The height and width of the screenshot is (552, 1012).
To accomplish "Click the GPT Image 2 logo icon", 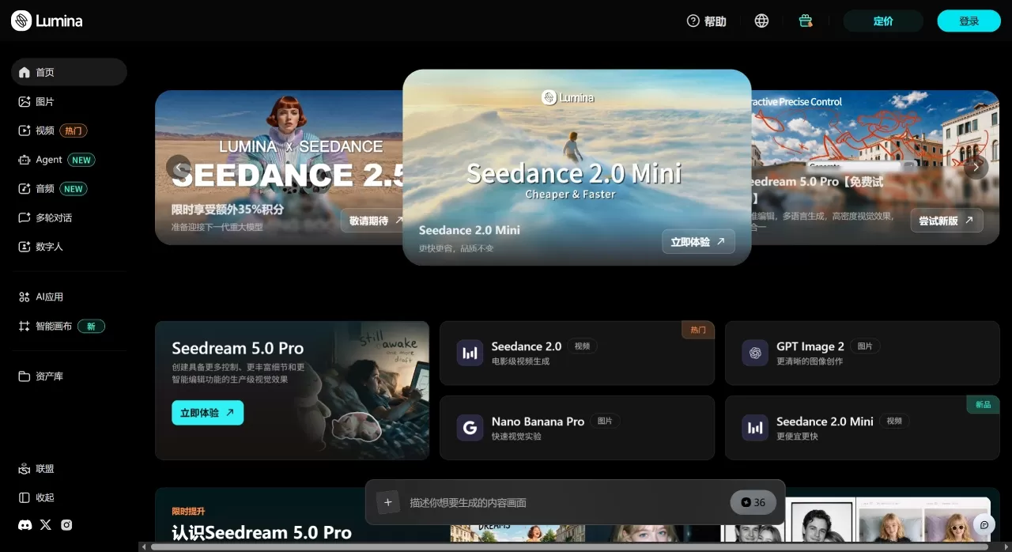I will point(755,353).
